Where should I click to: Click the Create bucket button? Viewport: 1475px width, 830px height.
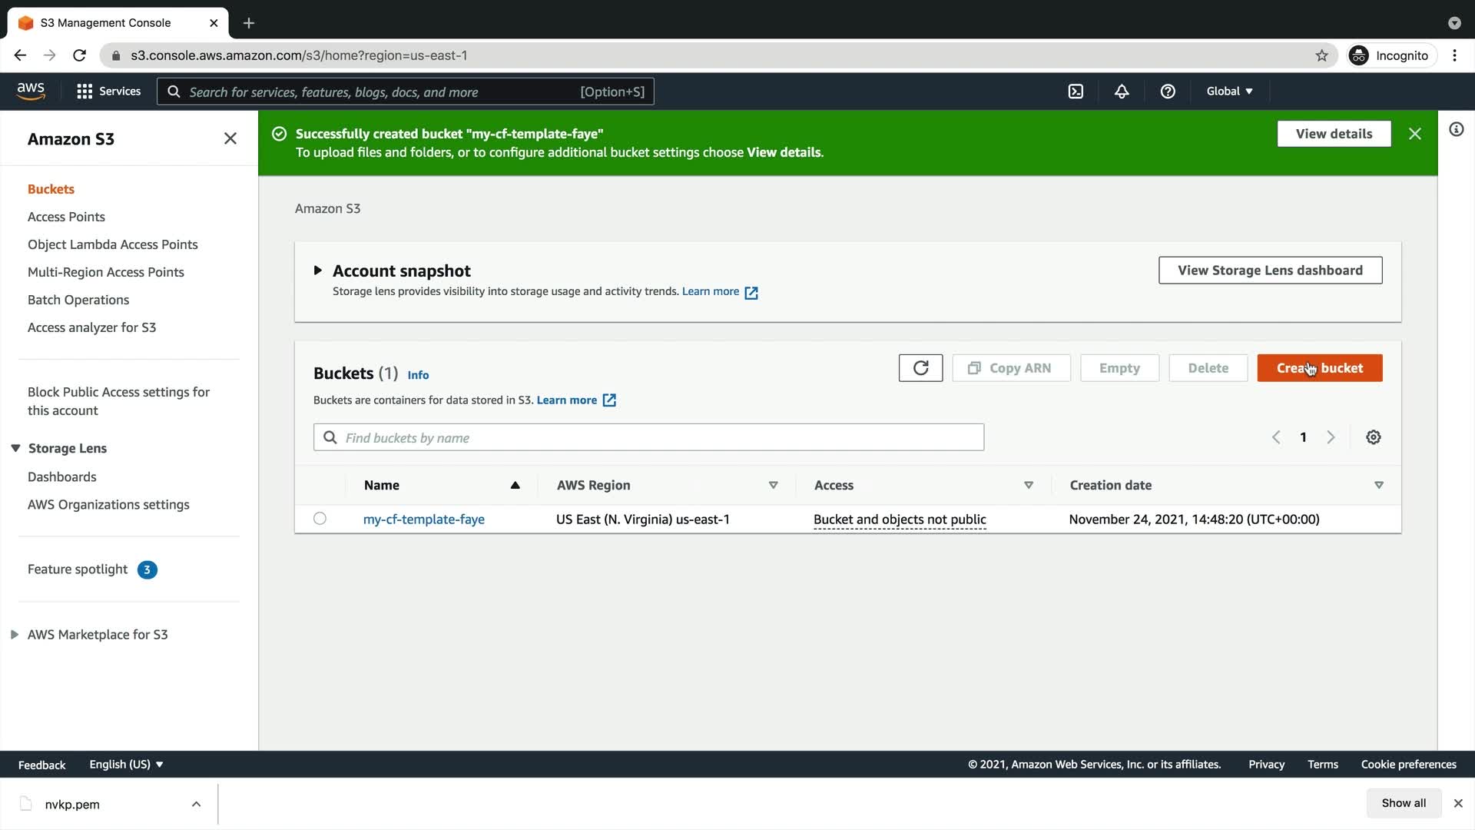(x=1319, y=368)
